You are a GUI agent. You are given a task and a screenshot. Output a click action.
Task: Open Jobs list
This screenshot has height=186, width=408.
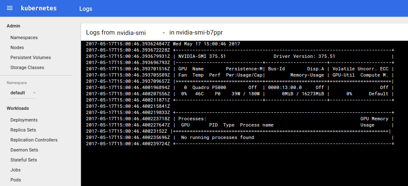15,170
